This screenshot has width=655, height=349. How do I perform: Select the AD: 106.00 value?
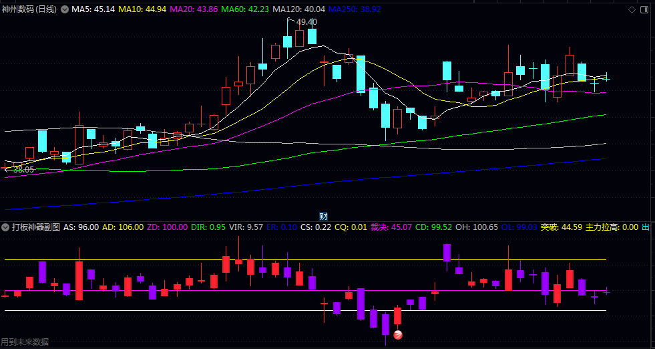[123, 227]
